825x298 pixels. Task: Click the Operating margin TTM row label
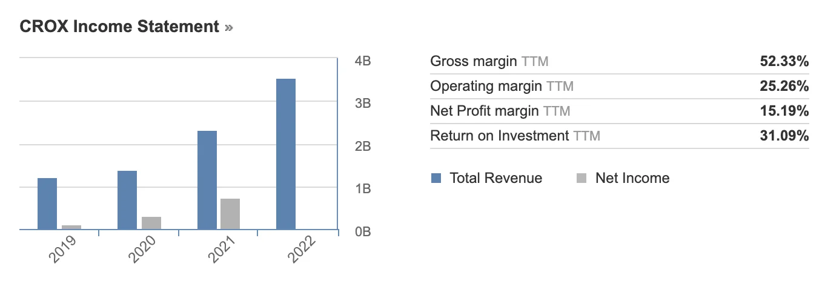click(x=502, y=86)
